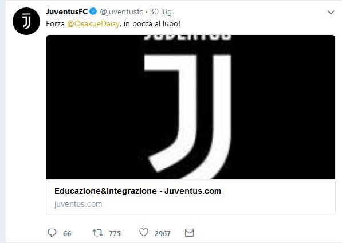Image resolution: width=342 pixels, height=243 pixels.
Task: Follow the juventus.com domain link
Action: point(78,204)
